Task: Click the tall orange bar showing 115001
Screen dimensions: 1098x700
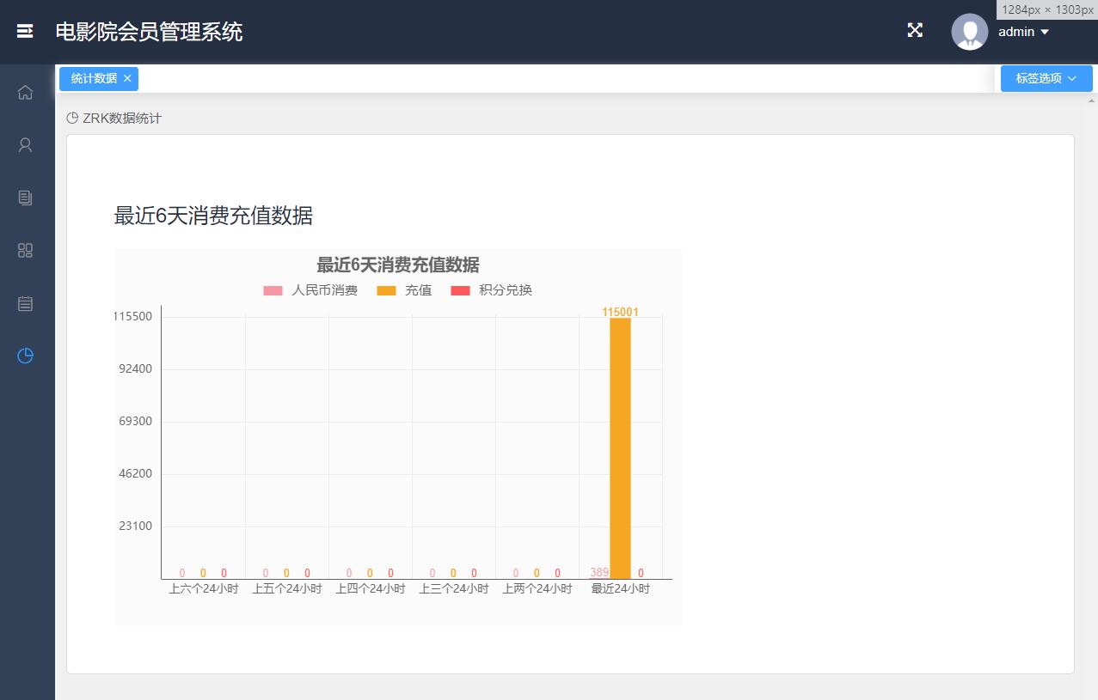Action: pyautogui.click(x=620, y=447)
